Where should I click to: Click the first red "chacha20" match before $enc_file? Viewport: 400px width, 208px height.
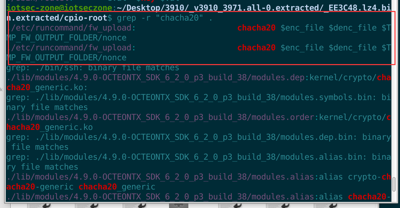pos(256,28)
